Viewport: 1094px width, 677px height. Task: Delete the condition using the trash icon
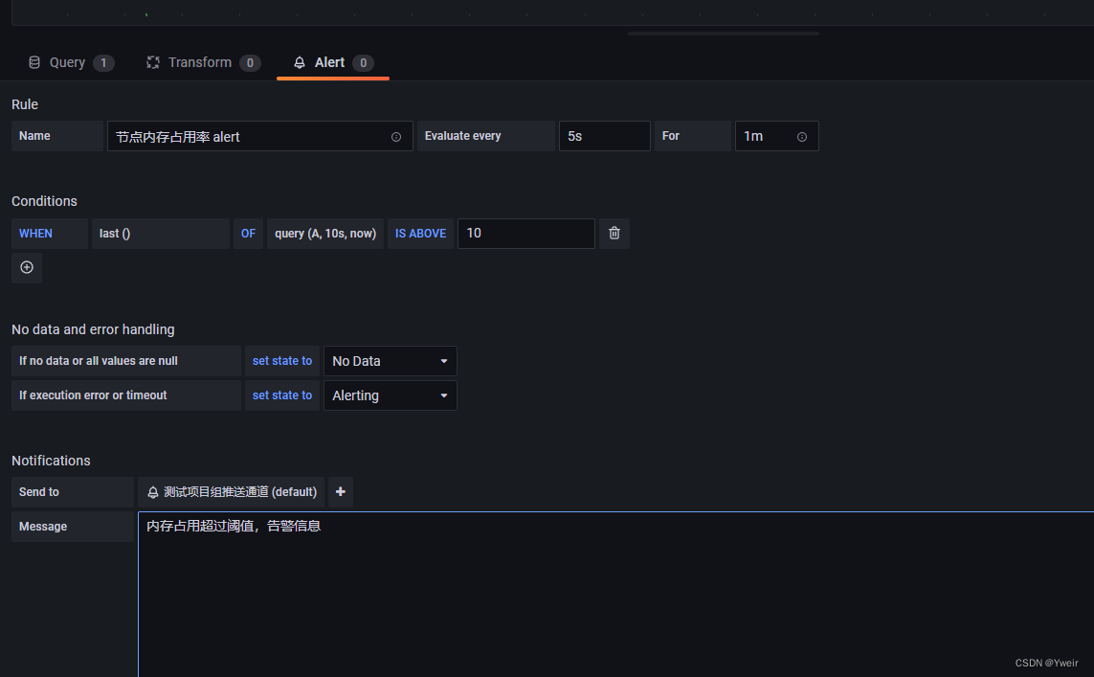pos(614,233)
